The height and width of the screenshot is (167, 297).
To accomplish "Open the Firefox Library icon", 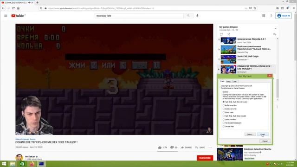I will pyautogui.click(x=278, y=8).
